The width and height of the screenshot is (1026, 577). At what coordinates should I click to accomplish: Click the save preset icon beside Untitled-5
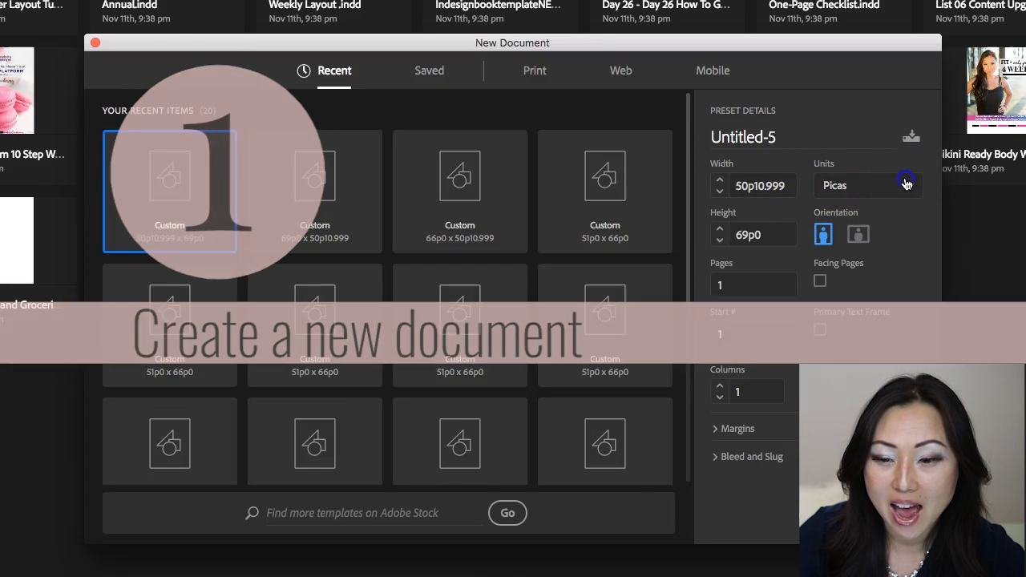click(911, 136)
